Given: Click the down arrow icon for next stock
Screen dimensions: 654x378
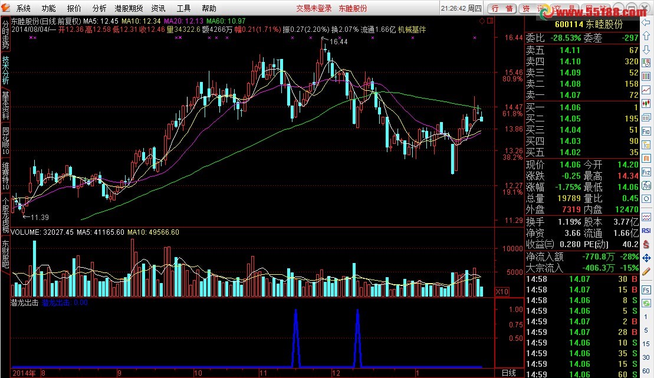Looking at the screenshot, I should pyautogui.click(x=646, y=49).
